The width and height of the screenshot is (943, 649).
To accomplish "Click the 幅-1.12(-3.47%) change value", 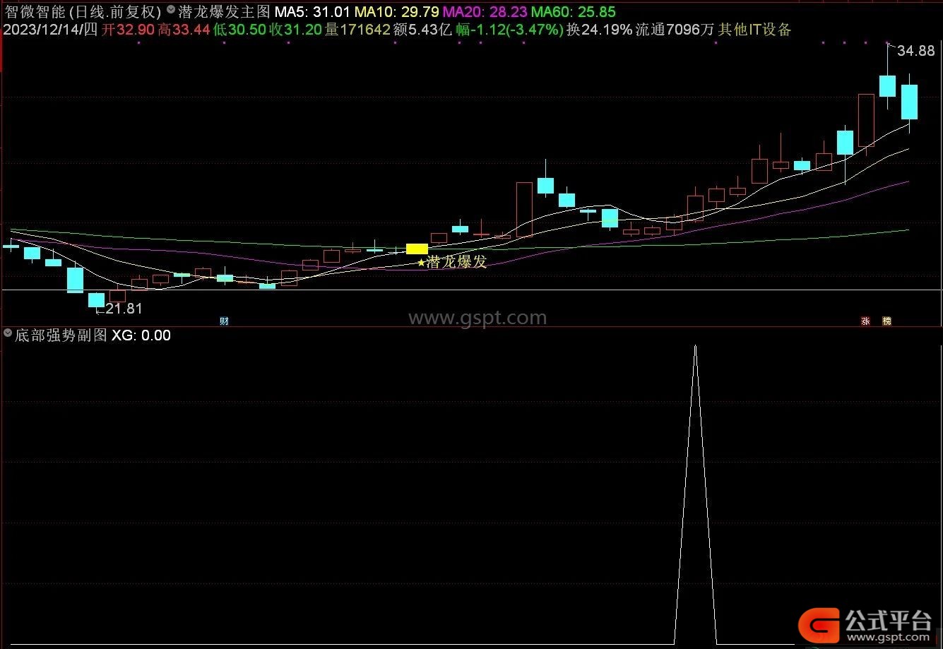I will click(509, 30).
